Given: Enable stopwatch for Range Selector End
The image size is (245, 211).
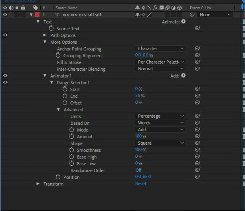Looking at the screenshot, I should (x=65, y=96).
